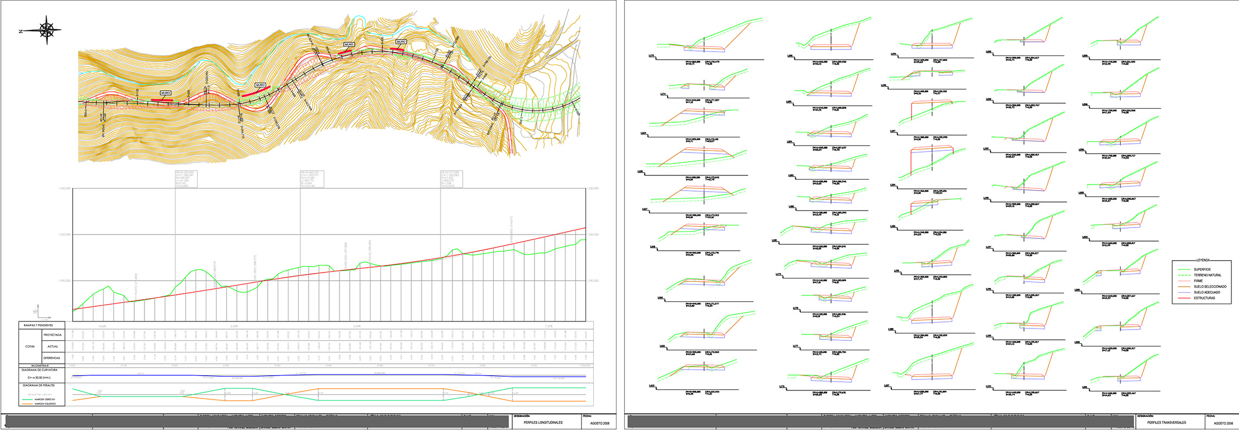
Task: Click the rightmost MURO label on the plan
Action: click(x=401, y=42)
